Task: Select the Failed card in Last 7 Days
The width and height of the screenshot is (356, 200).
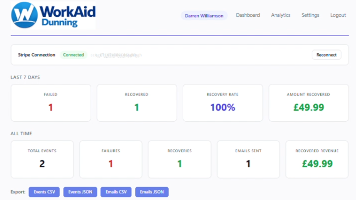Action: pyautogui.click(x=51, y=103)
